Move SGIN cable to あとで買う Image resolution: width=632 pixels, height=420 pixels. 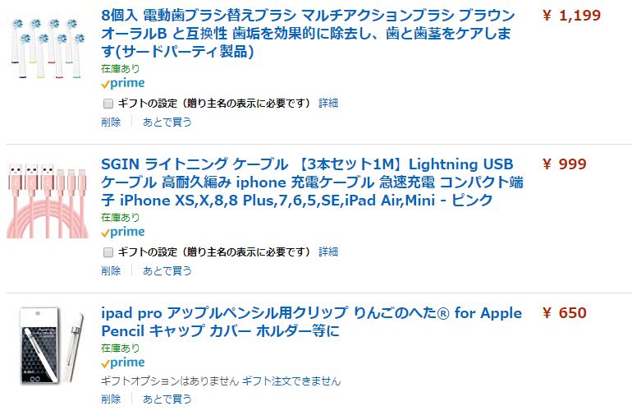[x=167, y=270]
